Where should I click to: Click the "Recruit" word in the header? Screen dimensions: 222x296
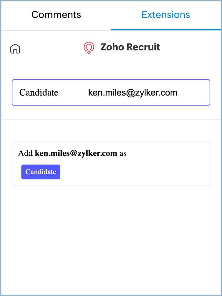(143, 47)
